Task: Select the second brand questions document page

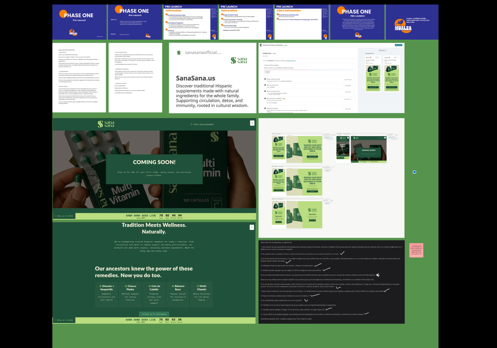Action: [x=135, y=78]
